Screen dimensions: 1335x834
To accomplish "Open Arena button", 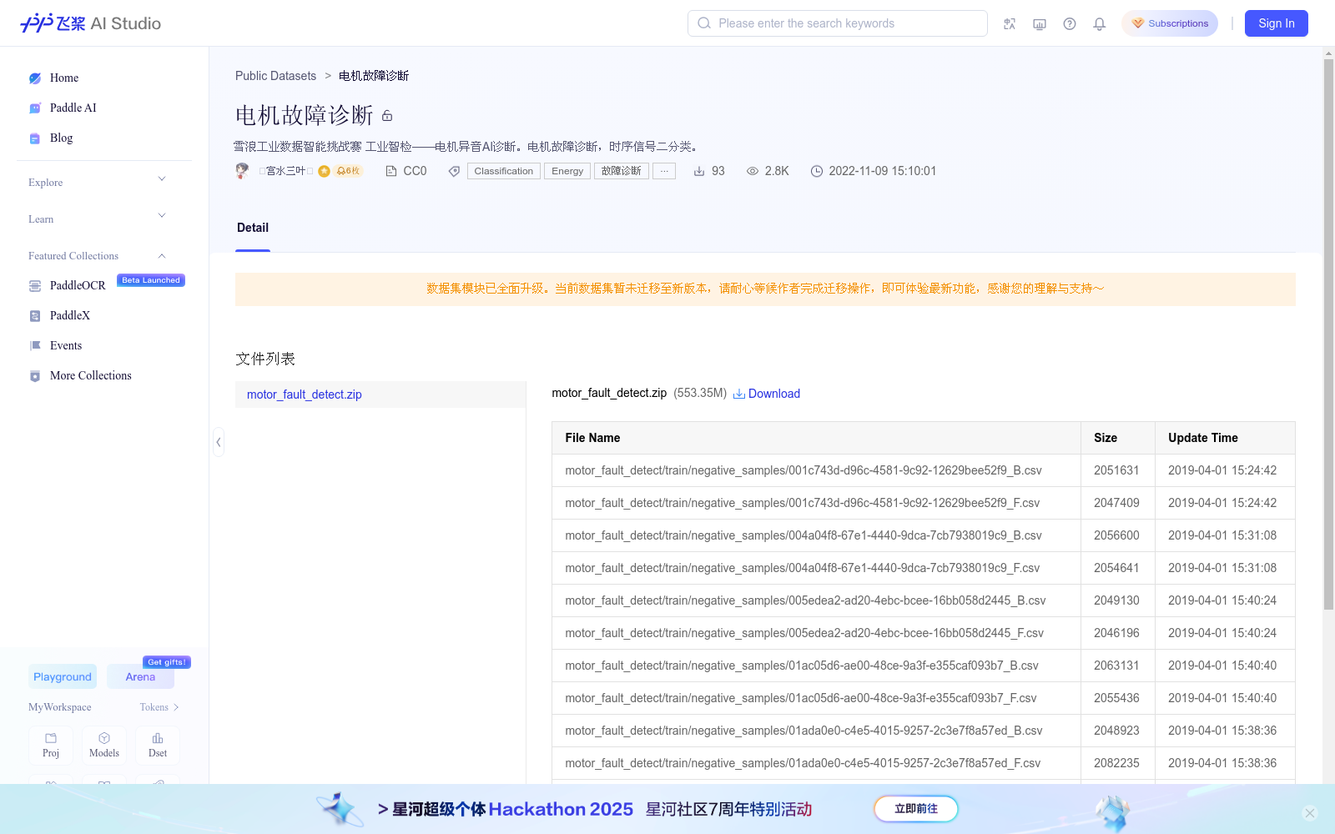I will pyautogui.click(x=140, y=677).
